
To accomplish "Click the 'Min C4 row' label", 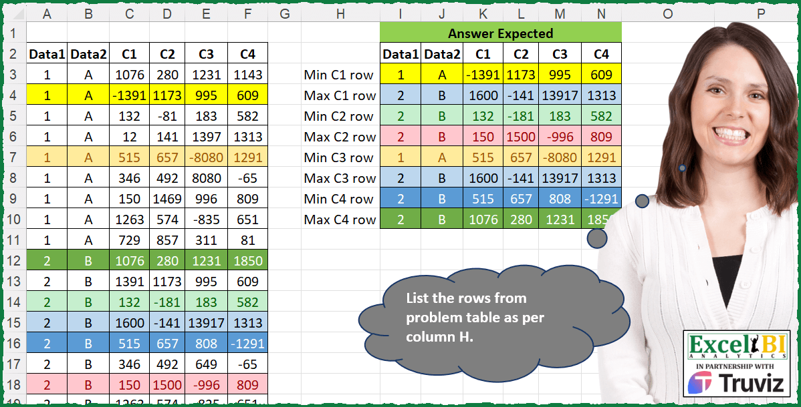I will click(x=338, y=199).
